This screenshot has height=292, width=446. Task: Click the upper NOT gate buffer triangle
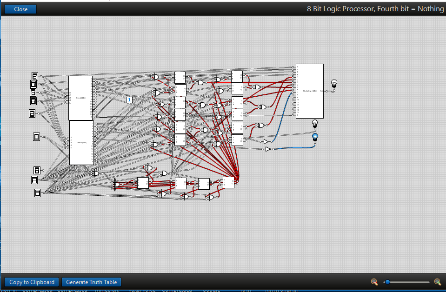point(266,141)
